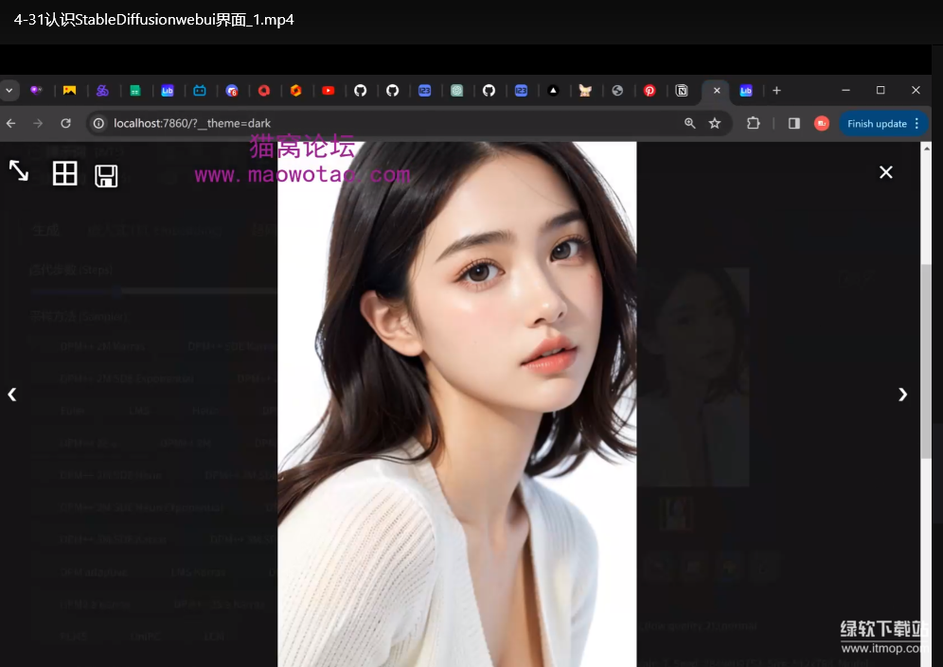Close the lightbox image preview
The height and width of the screenshot is (667, 943).
tap(885, 172)
